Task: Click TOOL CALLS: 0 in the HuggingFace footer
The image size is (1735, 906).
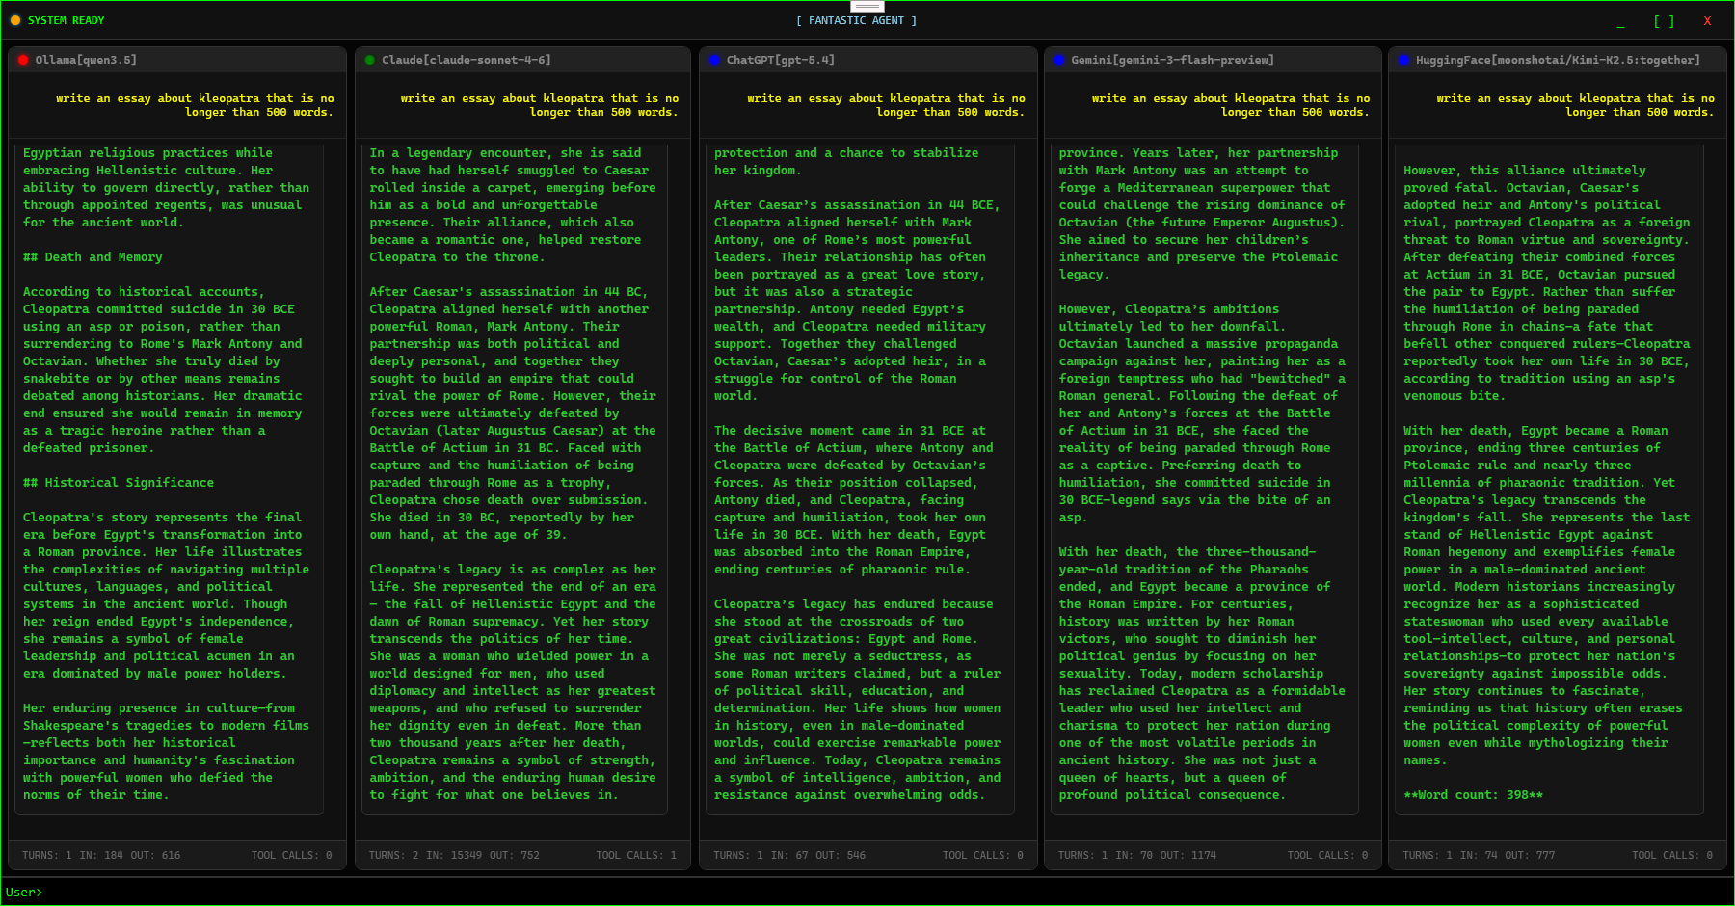Action: (1672, 855)
